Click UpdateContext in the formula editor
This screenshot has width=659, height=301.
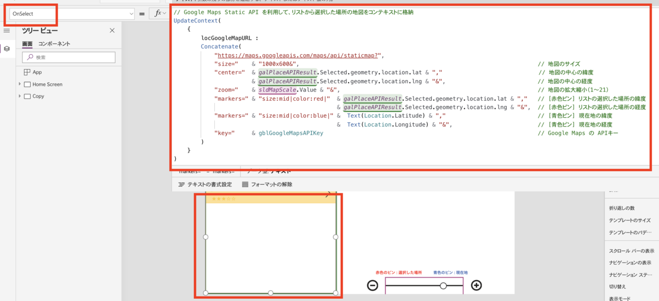tap(196, 20)
